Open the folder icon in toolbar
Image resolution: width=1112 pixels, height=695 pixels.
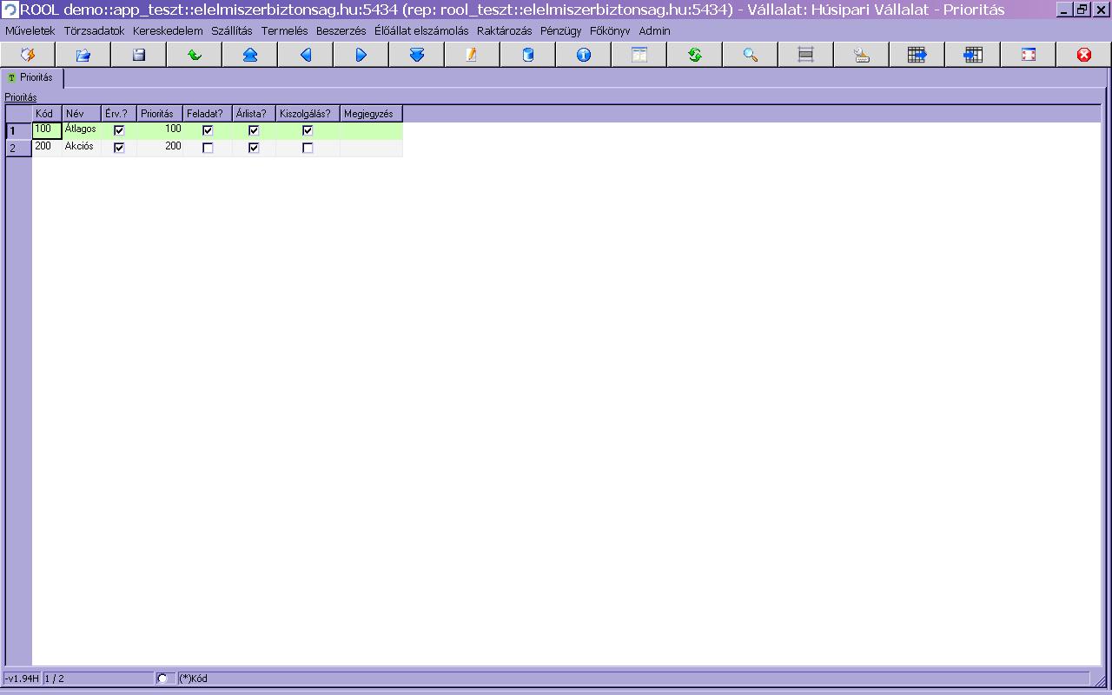pyautogui.click(x=83, y=55)
